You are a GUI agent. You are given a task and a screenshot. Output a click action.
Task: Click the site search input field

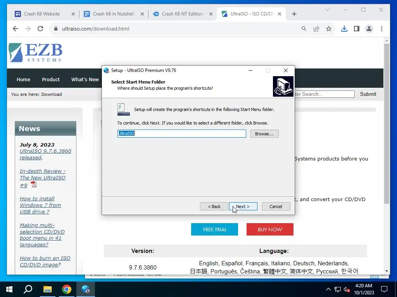coord(325,94)
